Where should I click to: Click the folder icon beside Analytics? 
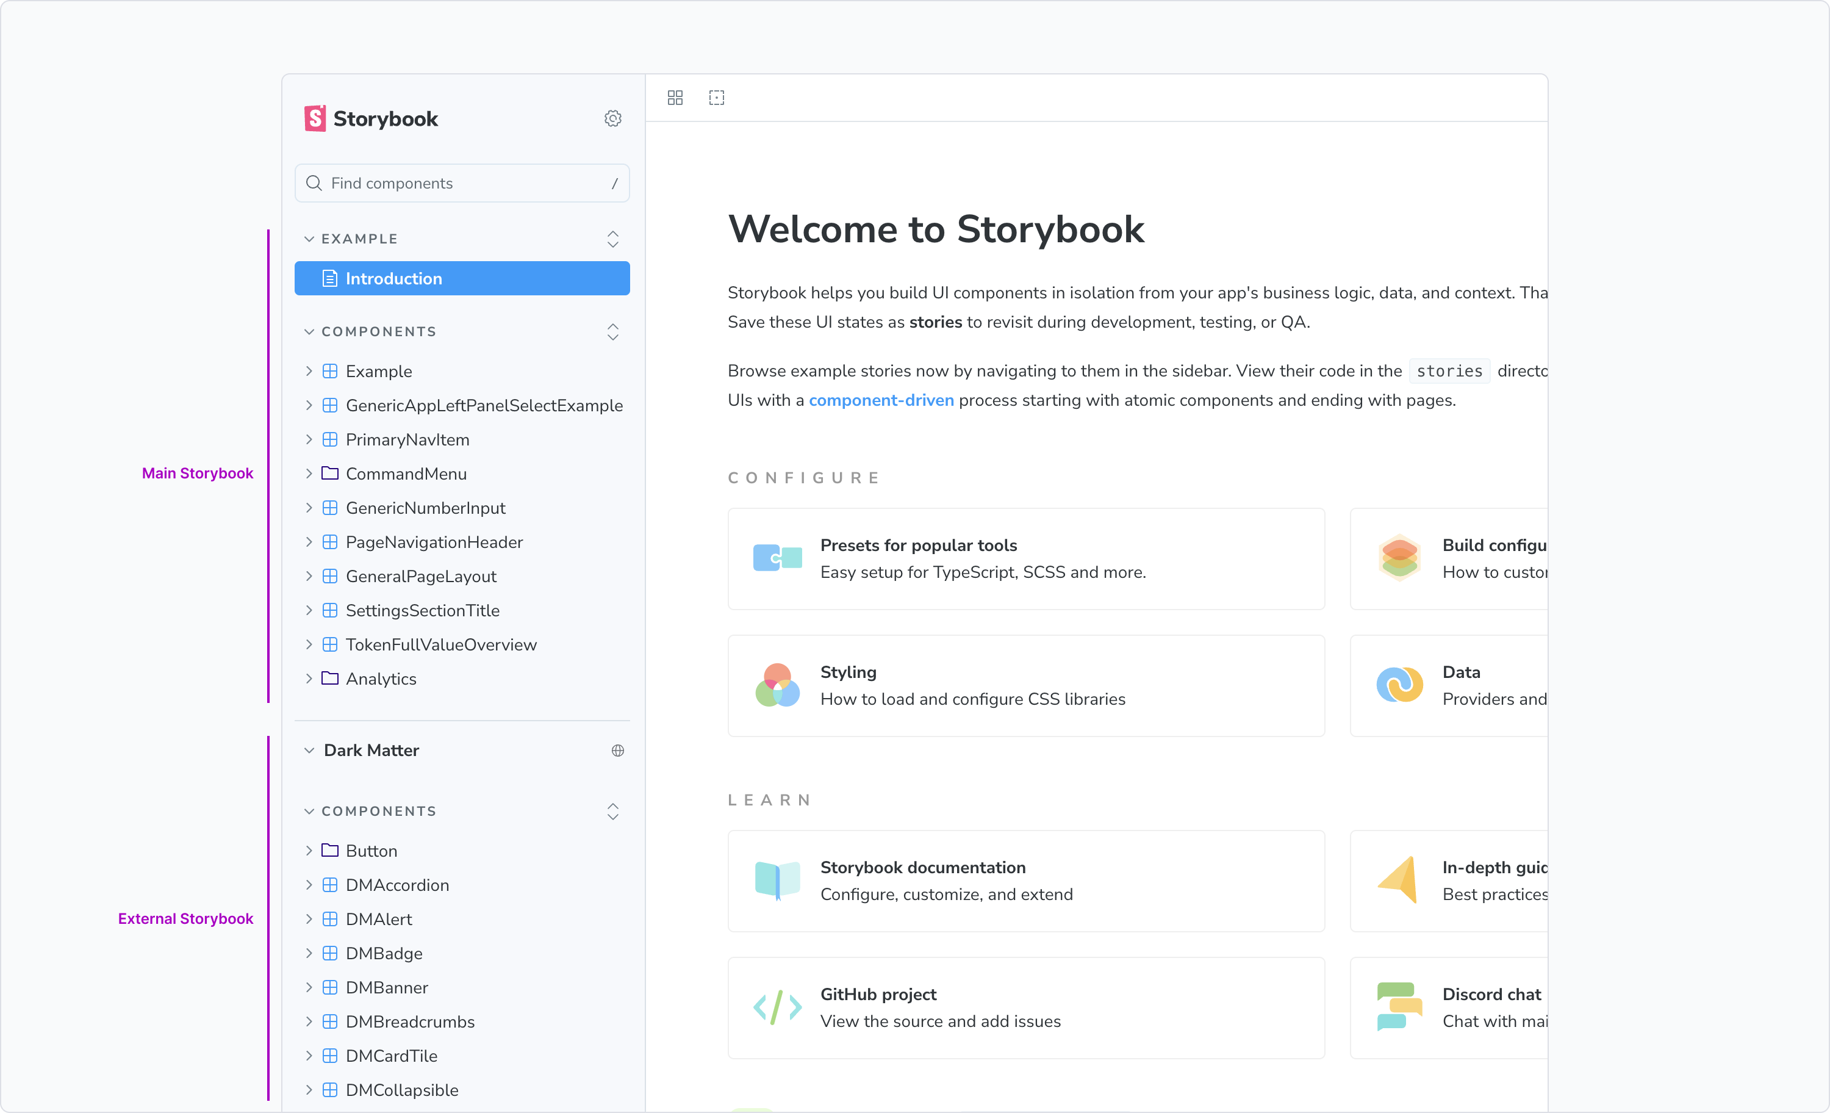330,679
